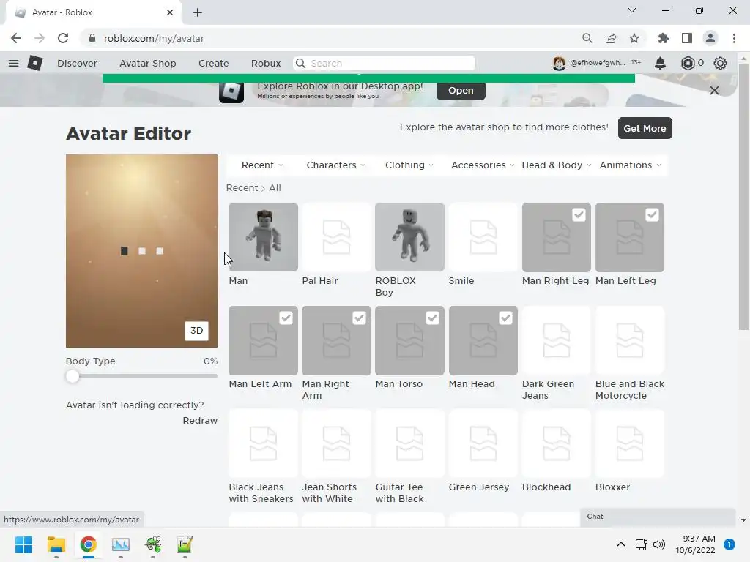750x562 pixels.
Task: Open the hamburger navigation menu
Action: coord(13,63)
